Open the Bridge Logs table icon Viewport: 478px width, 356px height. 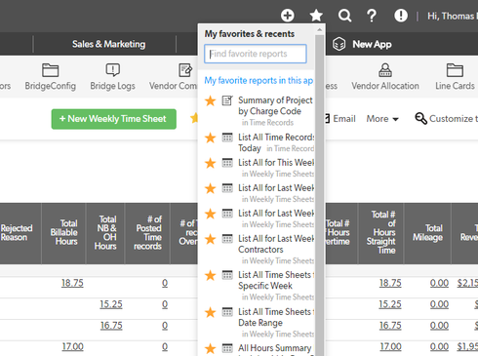(x=112, y=69)
